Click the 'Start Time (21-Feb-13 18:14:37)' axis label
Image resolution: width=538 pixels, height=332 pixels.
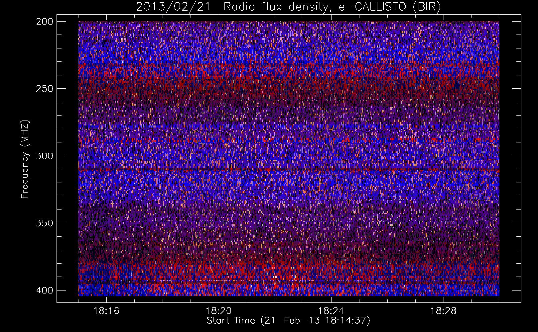[x=288, y=321]
